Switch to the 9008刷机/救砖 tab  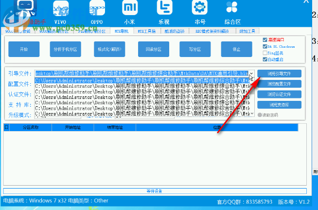tap(18, 31)
